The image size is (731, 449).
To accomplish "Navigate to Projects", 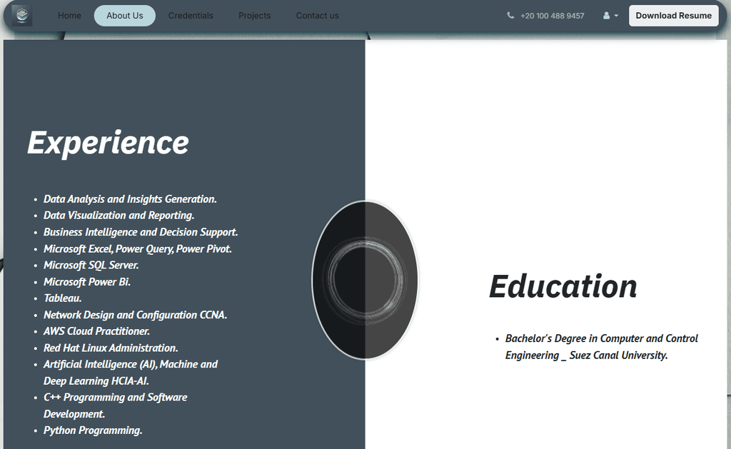I will tap(255, 16).
